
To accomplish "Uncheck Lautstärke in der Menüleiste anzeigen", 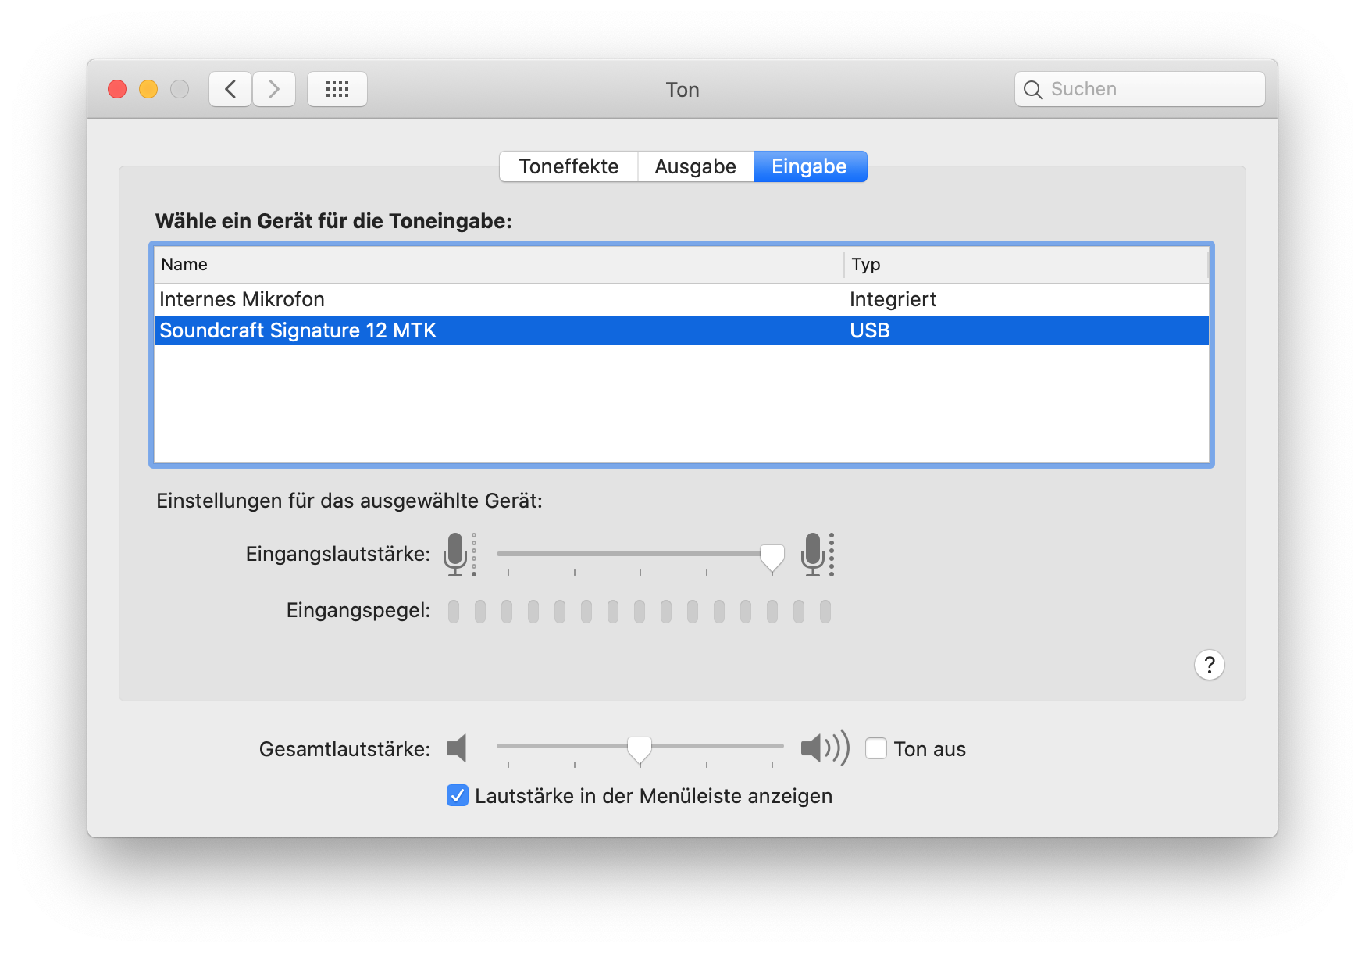I will tap(458, 795).
